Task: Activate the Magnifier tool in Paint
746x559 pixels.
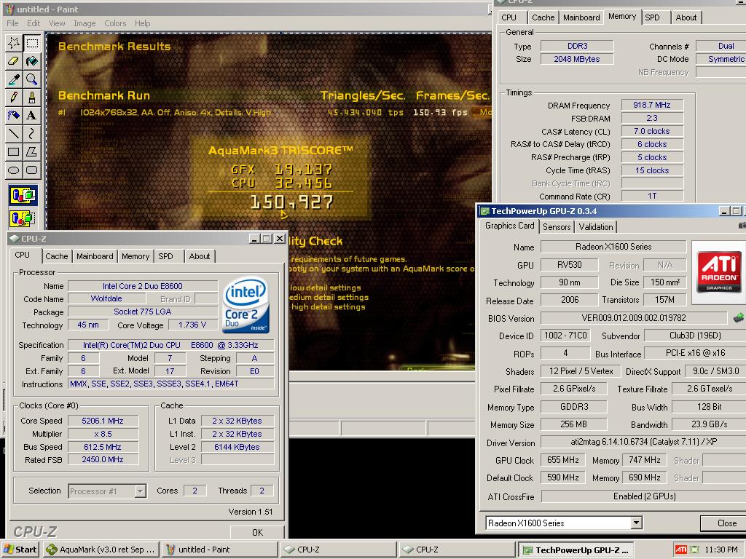Action: (32, 79)
